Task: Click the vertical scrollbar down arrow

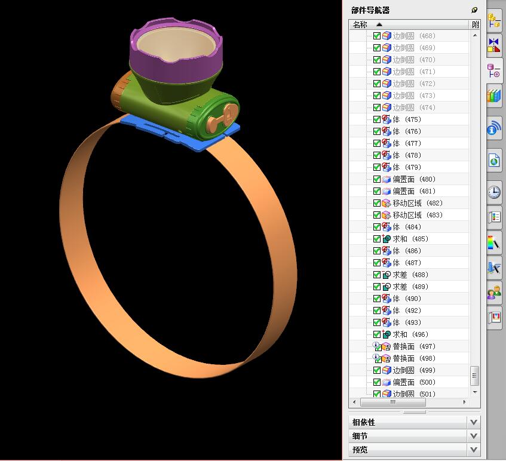Action: coord(475,392)
